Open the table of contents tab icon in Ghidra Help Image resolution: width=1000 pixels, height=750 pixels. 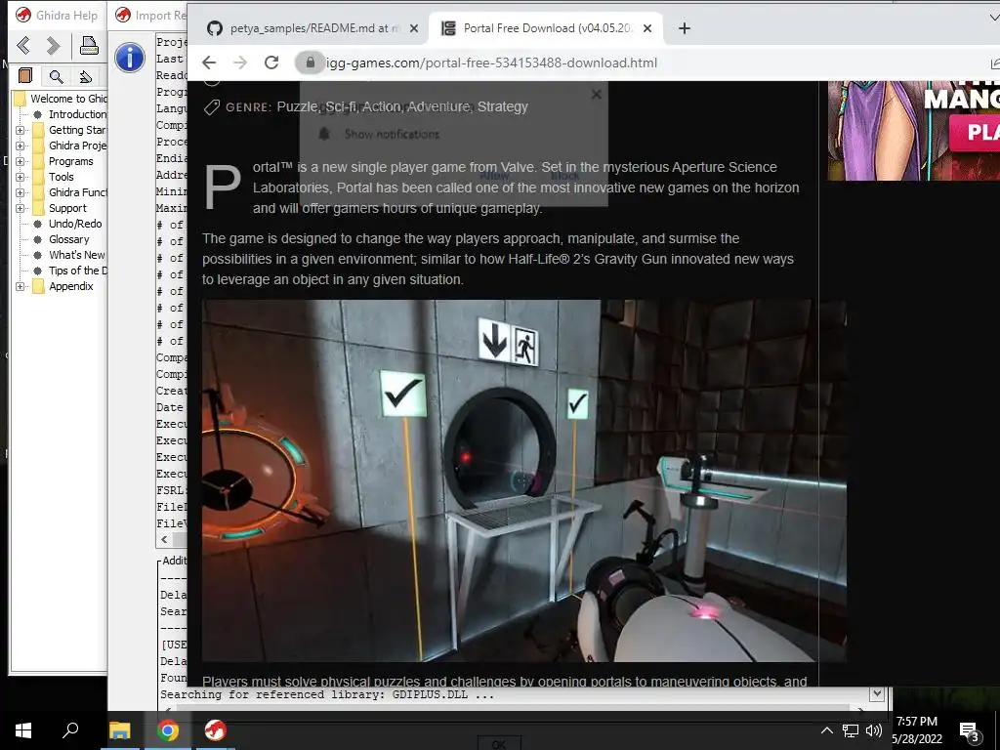(x=25, y=76)
